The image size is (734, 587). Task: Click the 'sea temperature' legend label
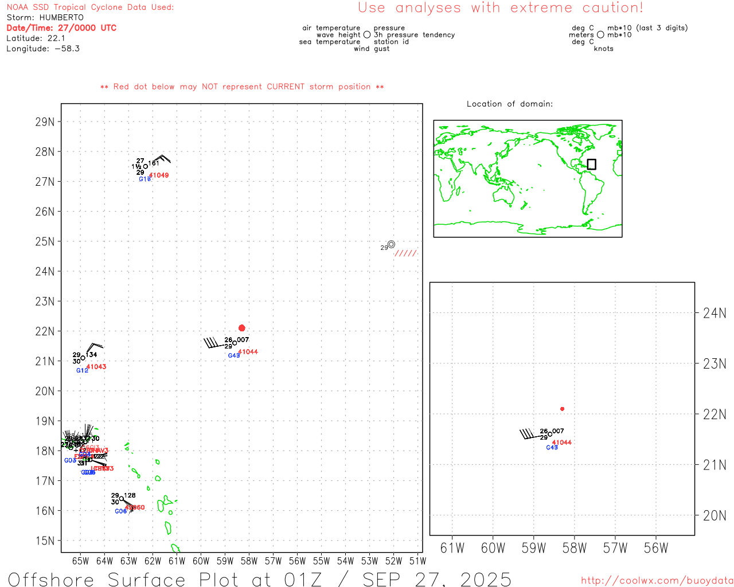pyautogui.click(x=330, y=42)
